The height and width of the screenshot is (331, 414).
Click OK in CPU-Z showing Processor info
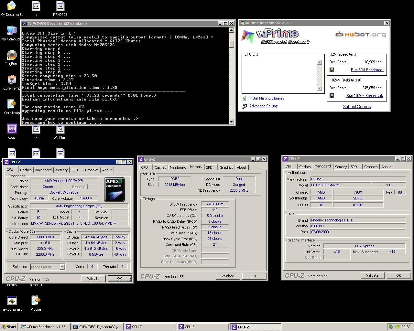pyautogui.click(x=119, y=279)
